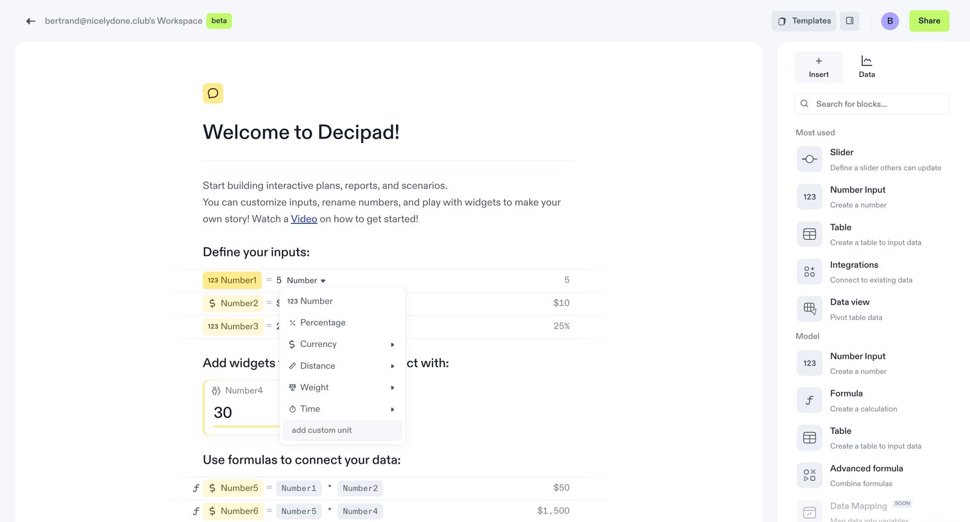The height and width of the screenshot is (522, 970).
Task: Expand the Weight submenu
Action: click(342, 387)
